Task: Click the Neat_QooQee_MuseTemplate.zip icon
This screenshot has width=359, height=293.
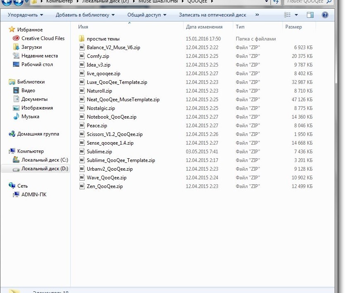Action: pyautogui.click(x=82, y=100)
